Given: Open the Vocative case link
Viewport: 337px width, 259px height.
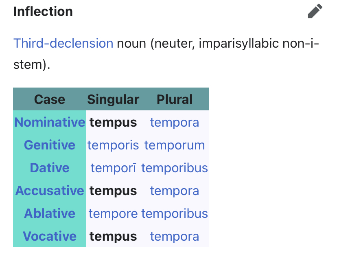Looking at the screenshot, I should point(50,236).
